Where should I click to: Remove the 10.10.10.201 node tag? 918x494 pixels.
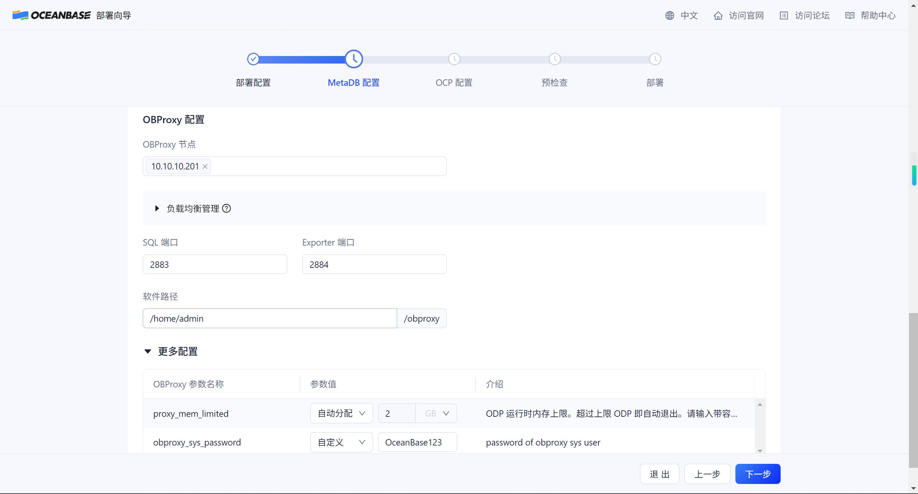coord(205,167)
